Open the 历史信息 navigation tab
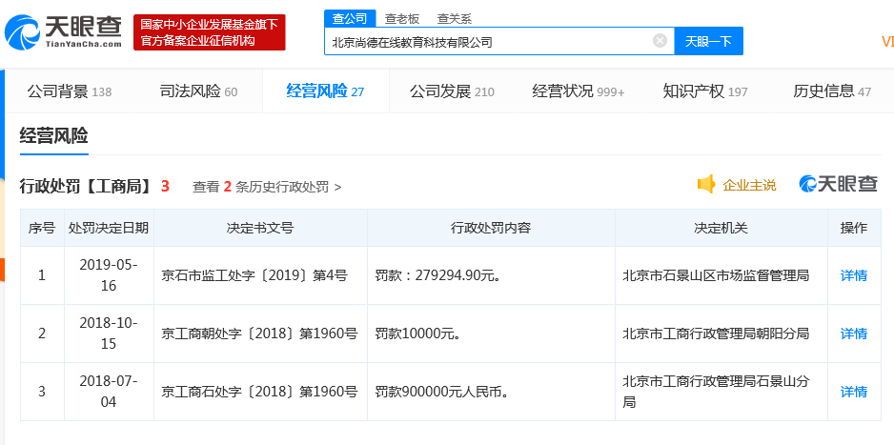Viewport: 894px width, 445px height. point(832,91)
